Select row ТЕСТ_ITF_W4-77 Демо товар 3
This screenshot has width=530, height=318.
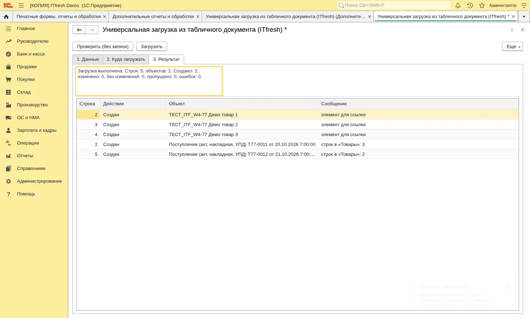click(298, 134)
